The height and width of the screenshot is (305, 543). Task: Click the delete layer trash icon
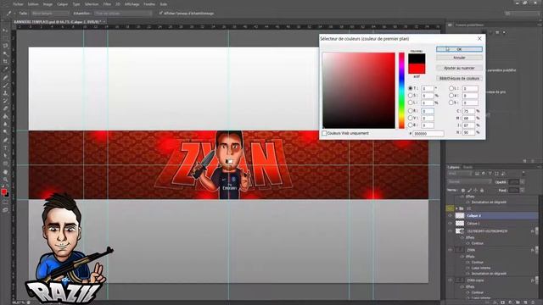point(533,302)
